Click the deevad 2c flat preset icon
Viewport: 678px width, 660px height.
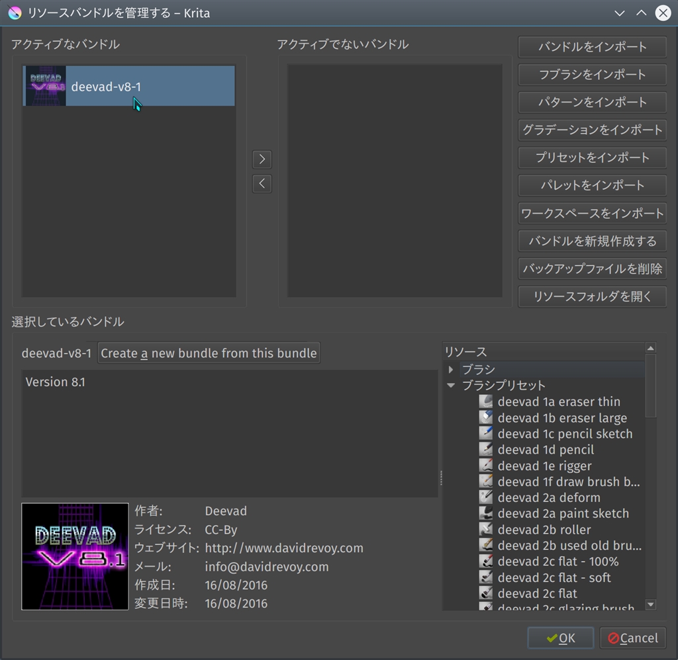click(485, 593)
